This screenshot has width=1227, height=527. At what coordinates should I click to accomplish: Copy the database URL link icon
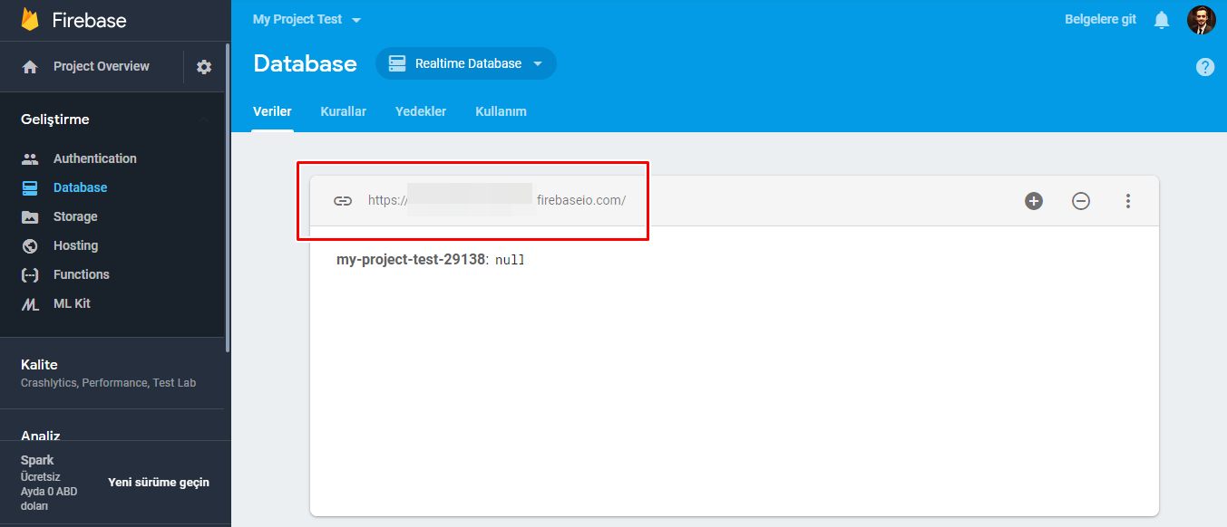point(343,200)
